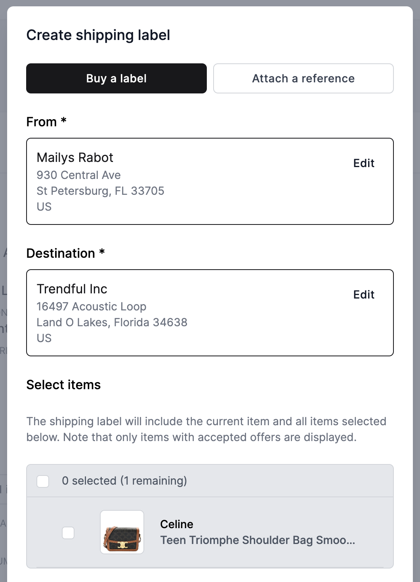This screenshot has height=582, width=420.
Task: Switch to the Buy a label tab
Action: tap(116, 78)
